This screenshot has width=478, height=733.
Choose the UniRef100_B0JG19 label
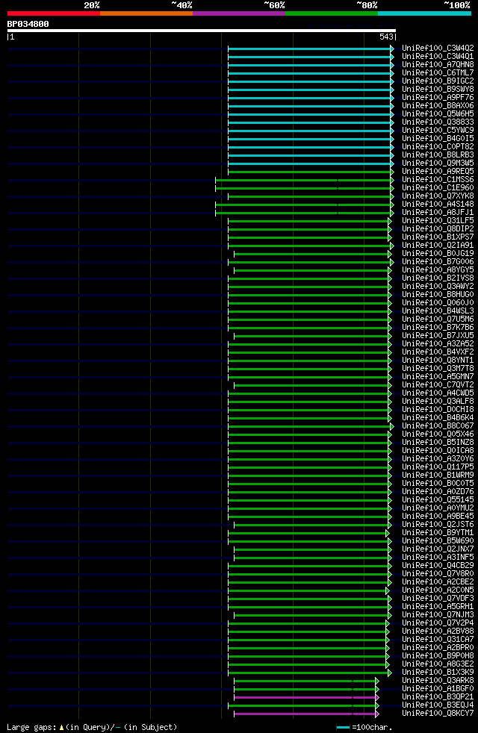(438, 254)
